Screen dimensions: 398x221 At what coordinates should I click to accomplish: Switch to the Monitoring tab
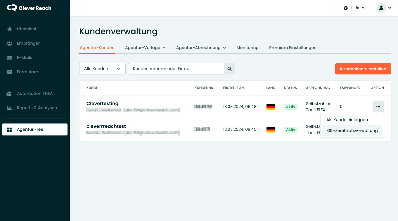click(x=248, y=48)
